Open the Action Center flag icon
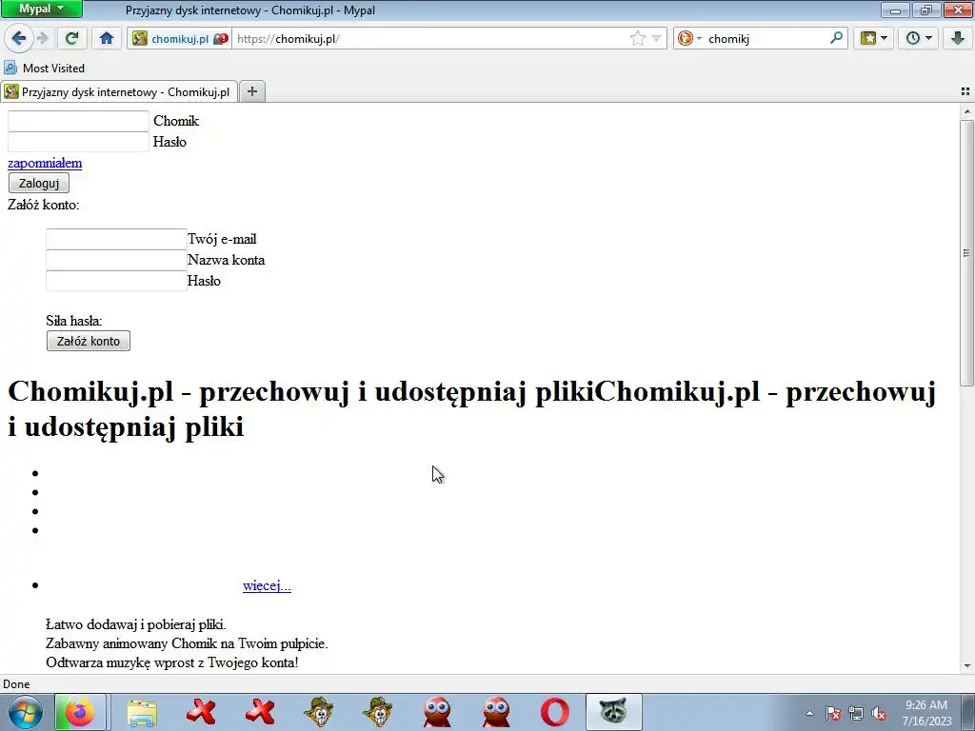 click(x=833, y=714)
